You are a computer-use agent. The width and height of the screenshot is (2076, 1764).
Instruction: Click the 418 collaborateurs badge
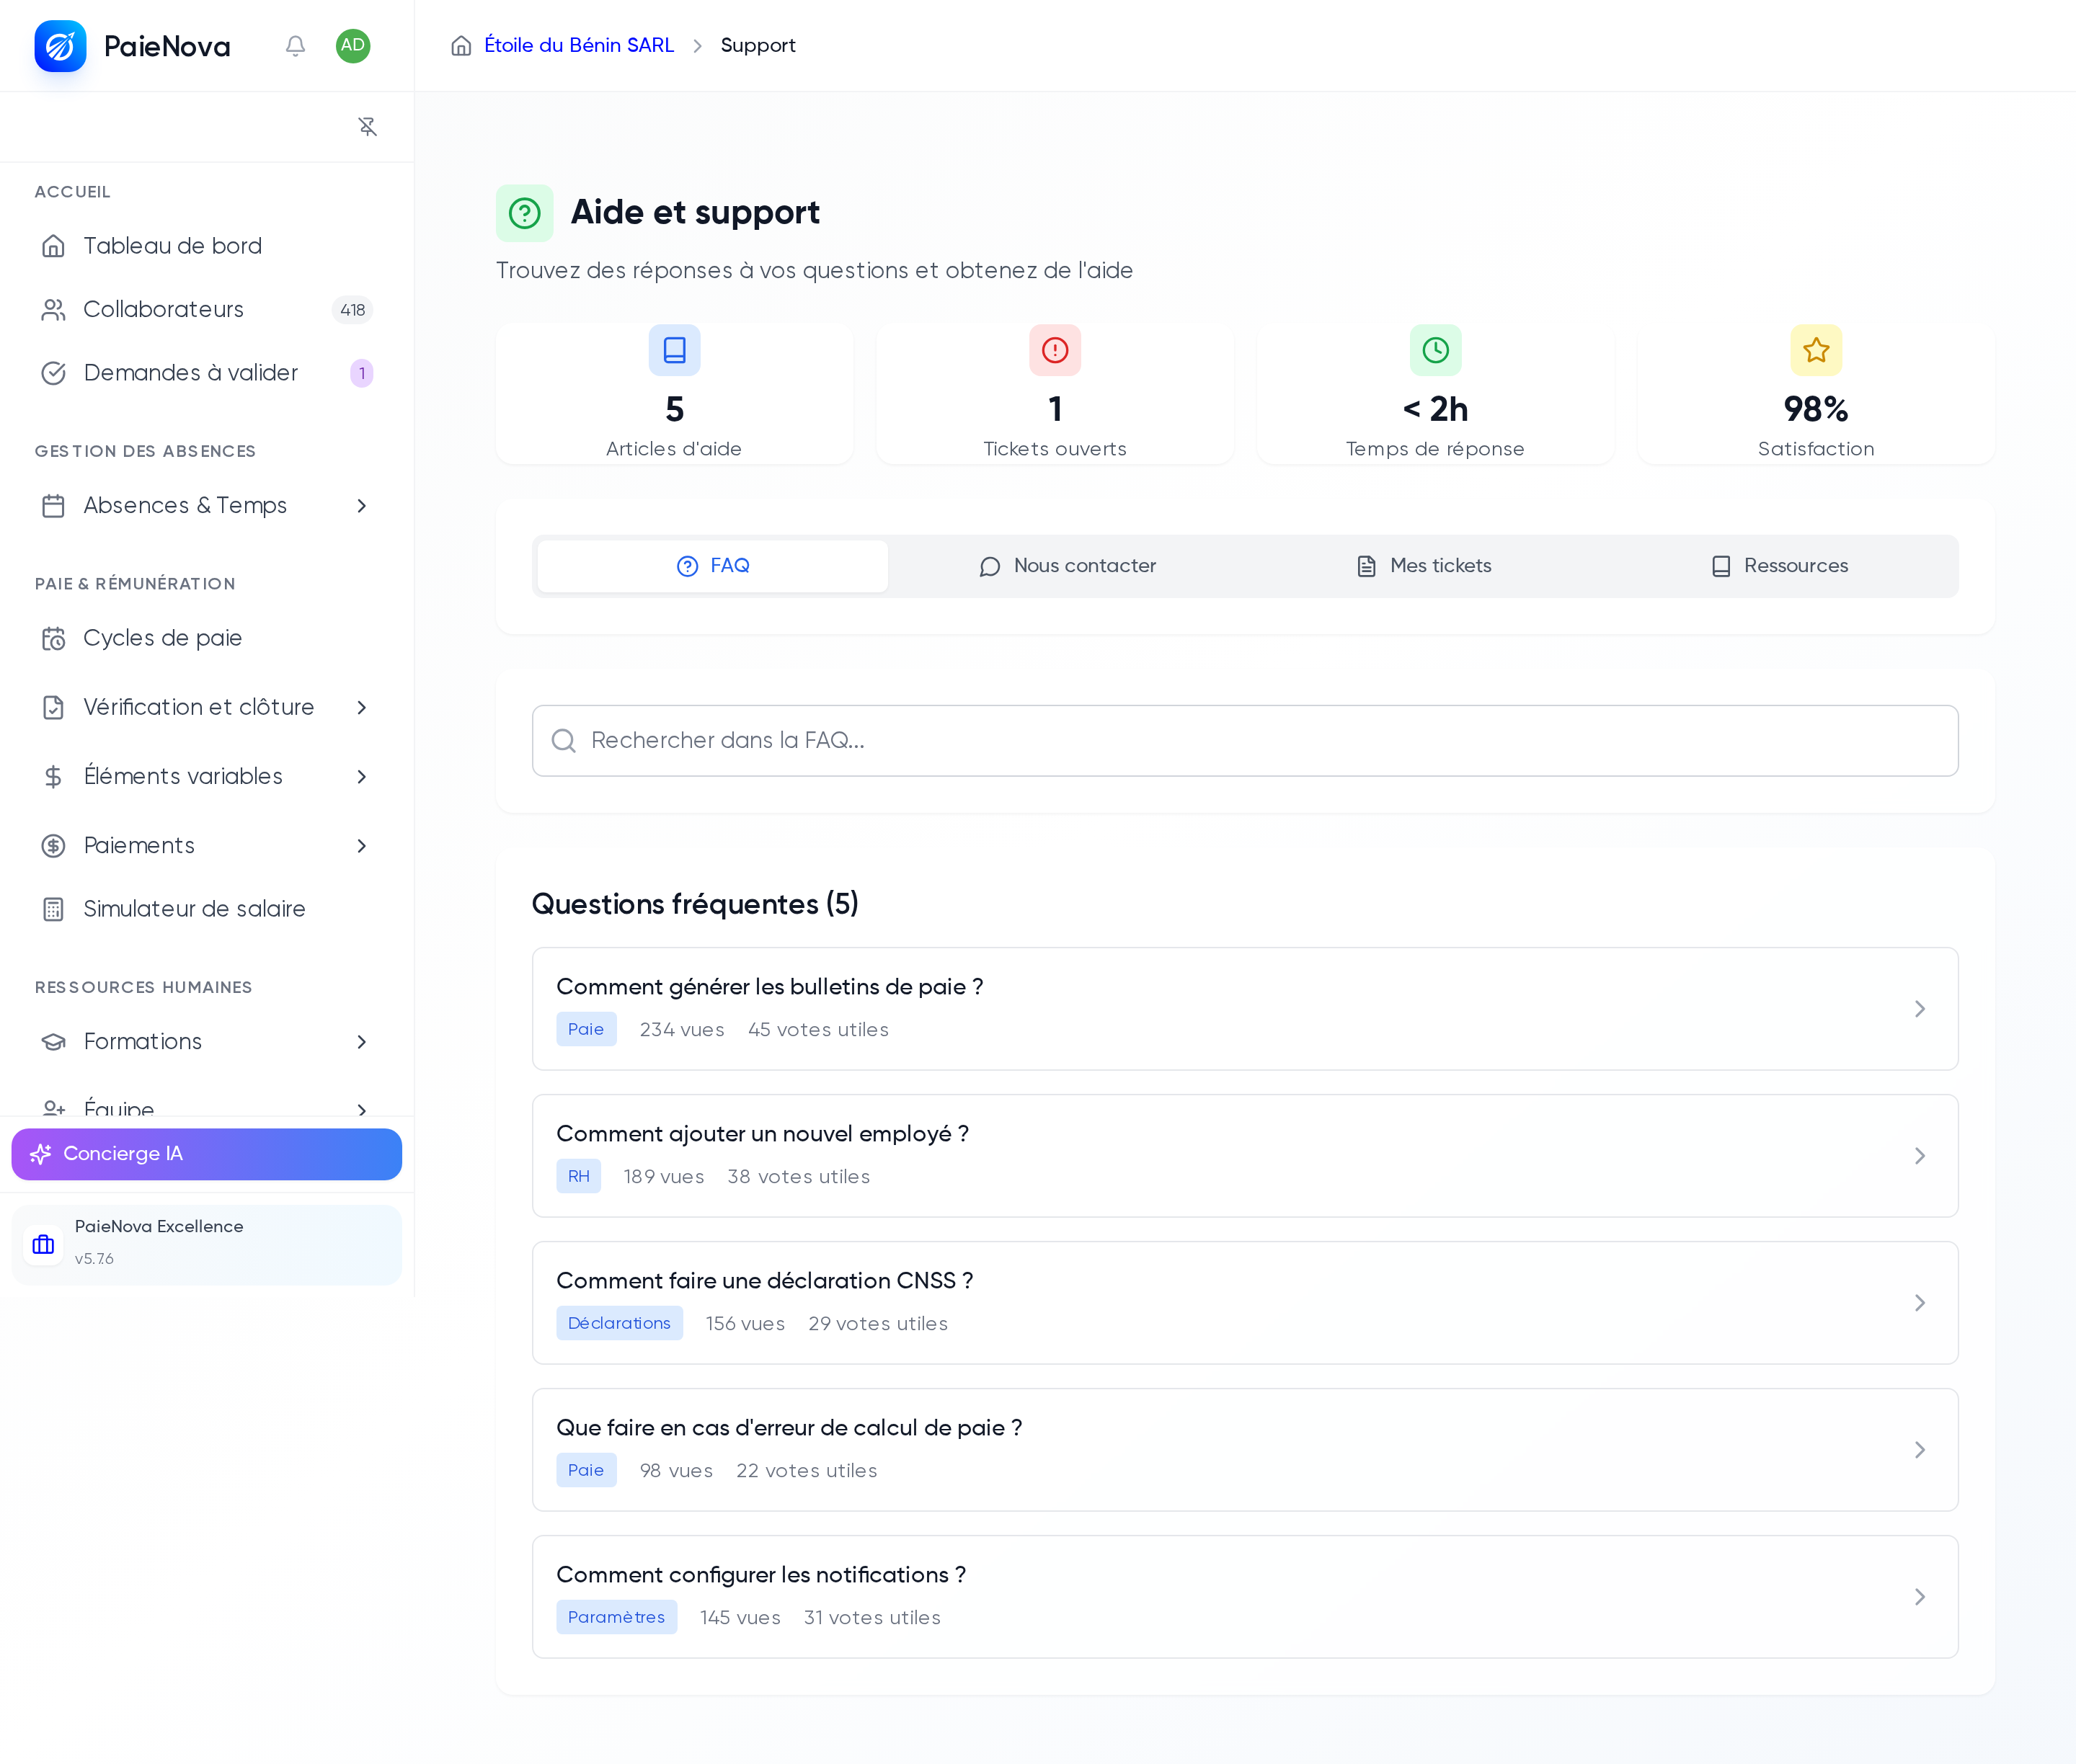coord(352,310)
